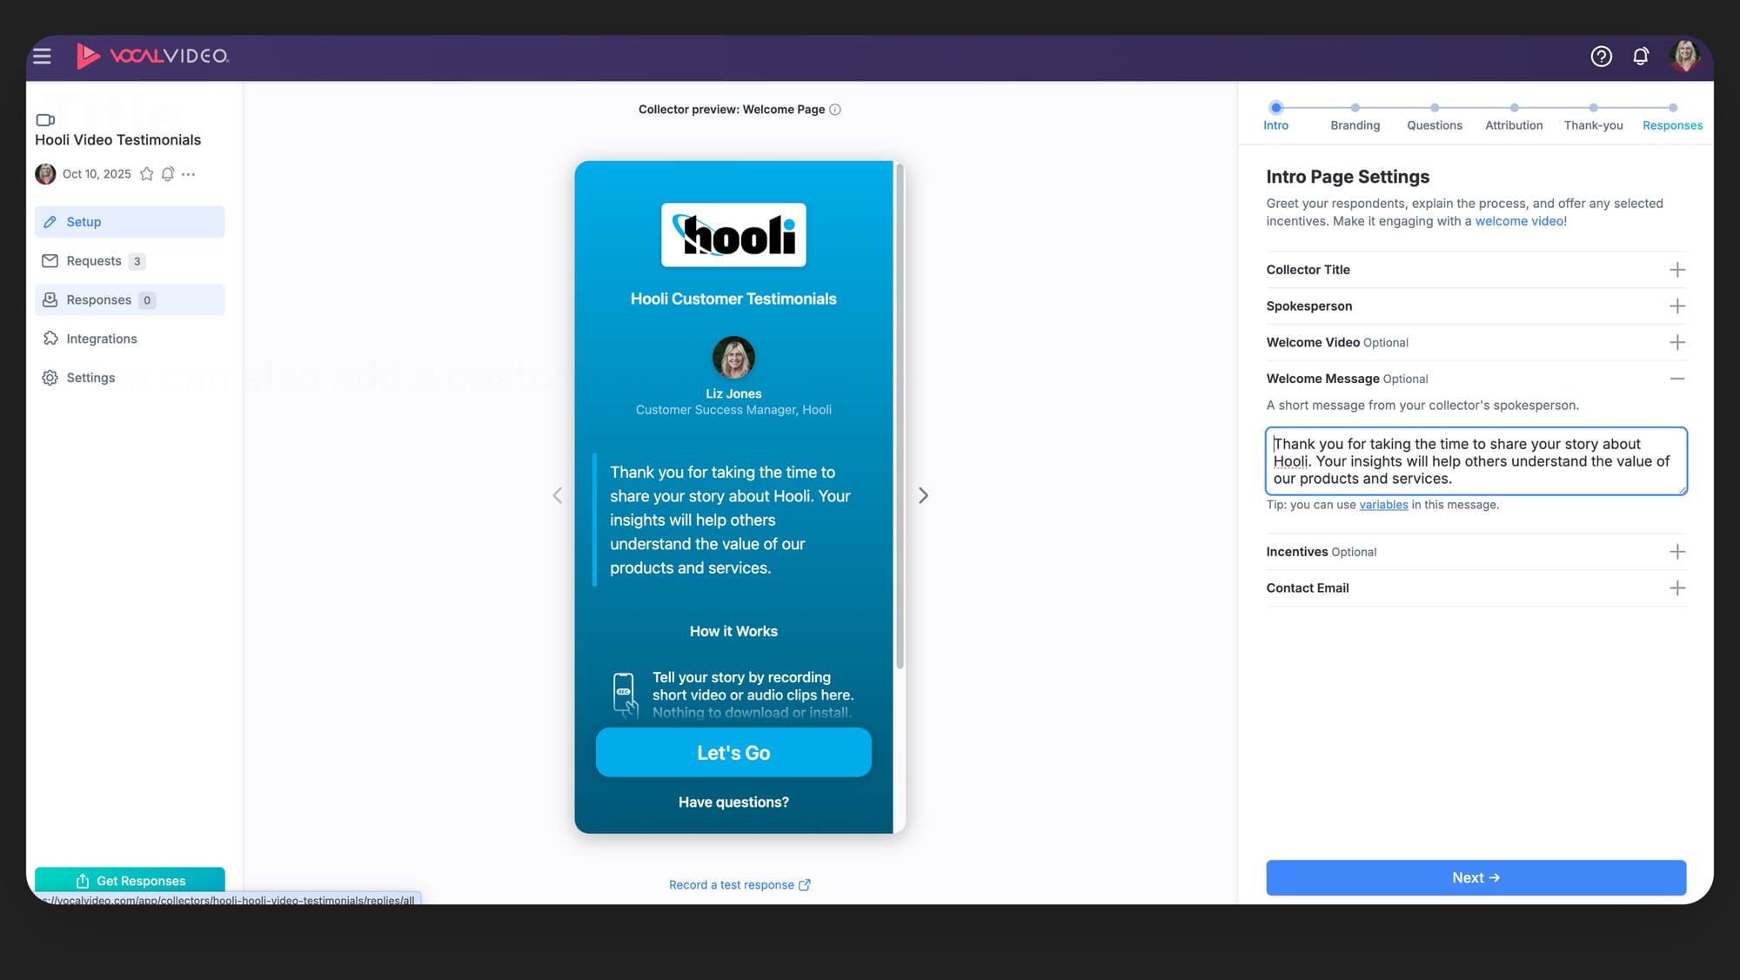Click into the Welcome Message text area

coord(1476,461)
